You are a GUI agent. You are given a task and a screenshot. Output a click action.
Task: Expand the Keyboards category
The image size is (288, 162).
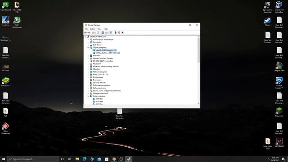pyautogui.click(x=88, y=64)
